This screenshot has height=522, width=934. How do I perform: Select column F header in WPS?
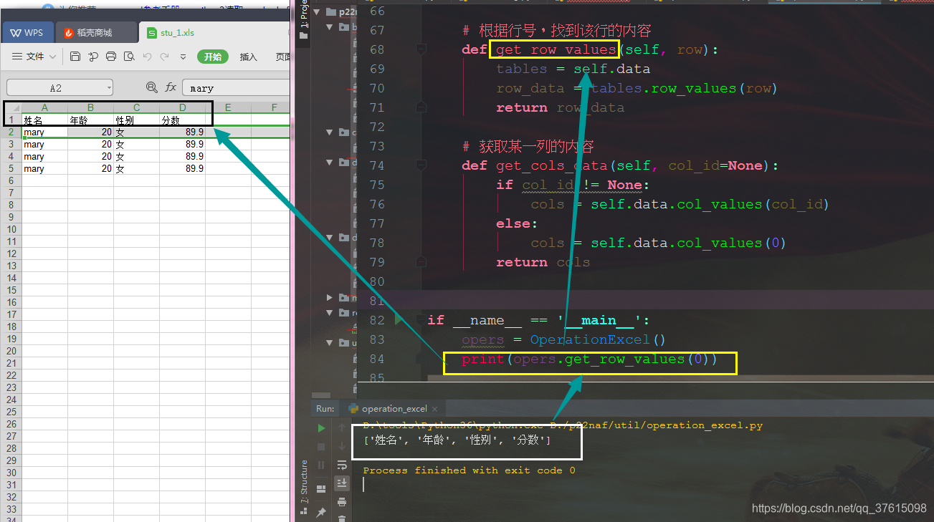click(274, 107)
